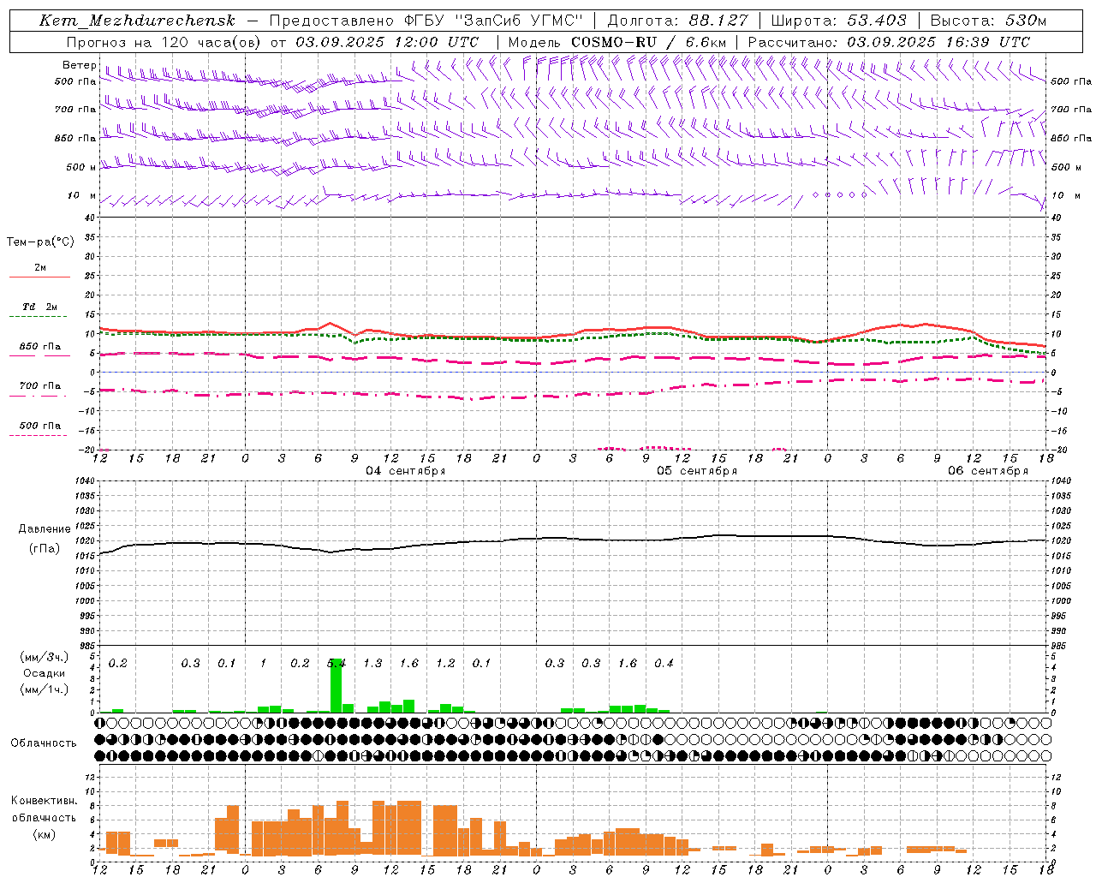The image size is (1096, 877).
Task: Click "Прогноз на 120 часа(ов)" forecast text
Action: (x=163, y=42)
